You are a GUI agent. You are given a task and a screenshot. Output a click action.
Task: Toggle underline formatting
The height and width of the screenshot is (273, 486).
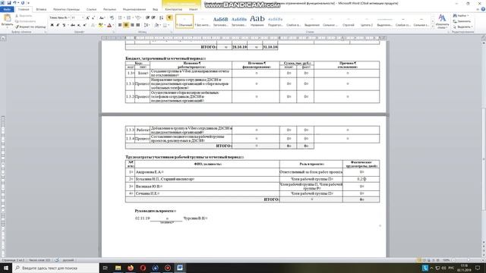pyautogui.click(x=64, y=25)
